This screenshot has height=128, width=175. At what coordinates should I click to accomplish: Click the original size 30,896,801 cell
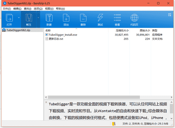coord(143,35)
